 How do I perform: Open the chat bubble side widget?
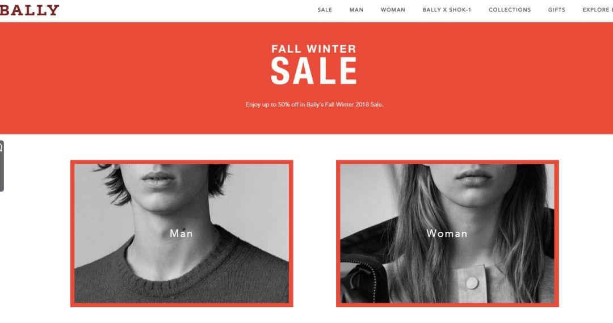(2, 166)
